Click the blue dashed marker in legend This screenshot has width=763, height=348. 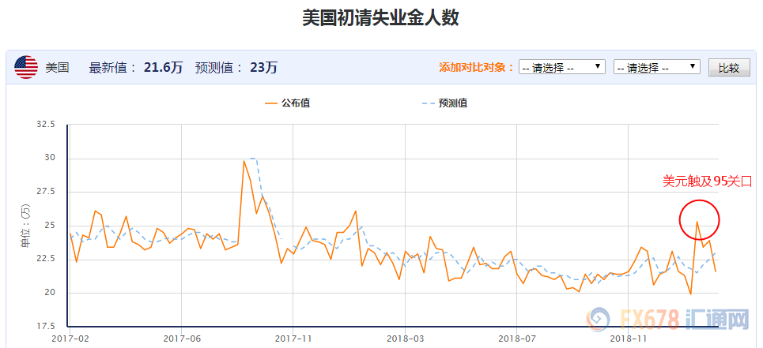click(429, 103)
